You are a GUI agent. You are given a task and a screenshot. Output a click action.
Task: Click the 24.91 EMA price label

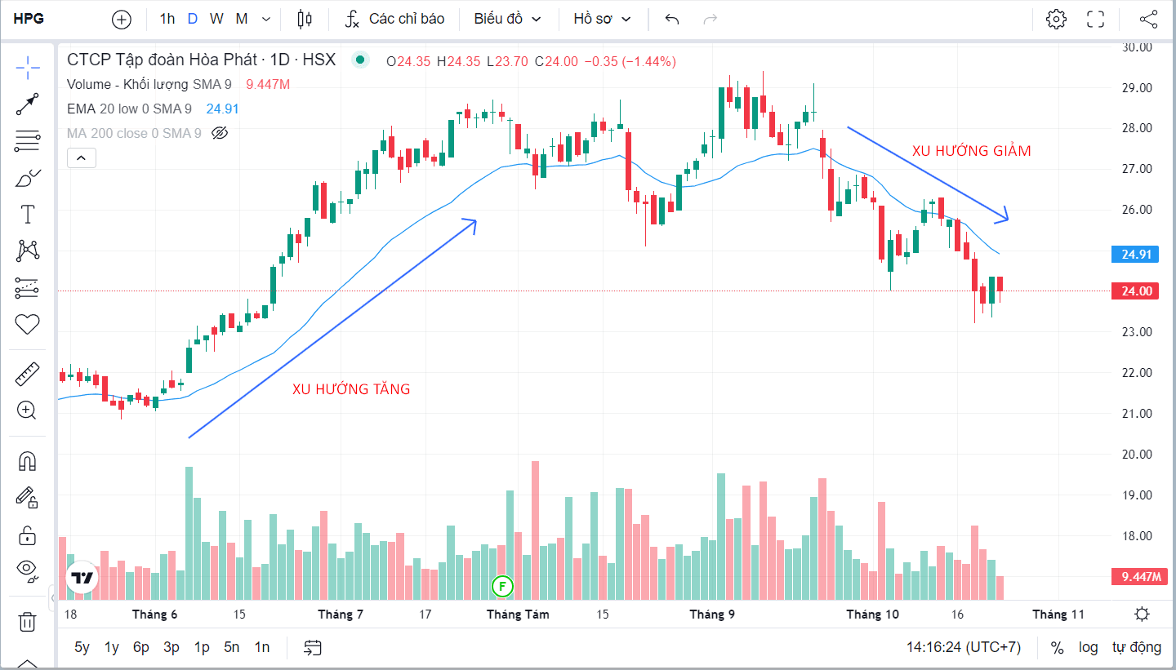pyautogui.click(x=1136, y=254)
